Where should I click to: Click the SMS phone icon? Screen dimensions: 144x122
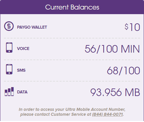(x=9, y=69)
